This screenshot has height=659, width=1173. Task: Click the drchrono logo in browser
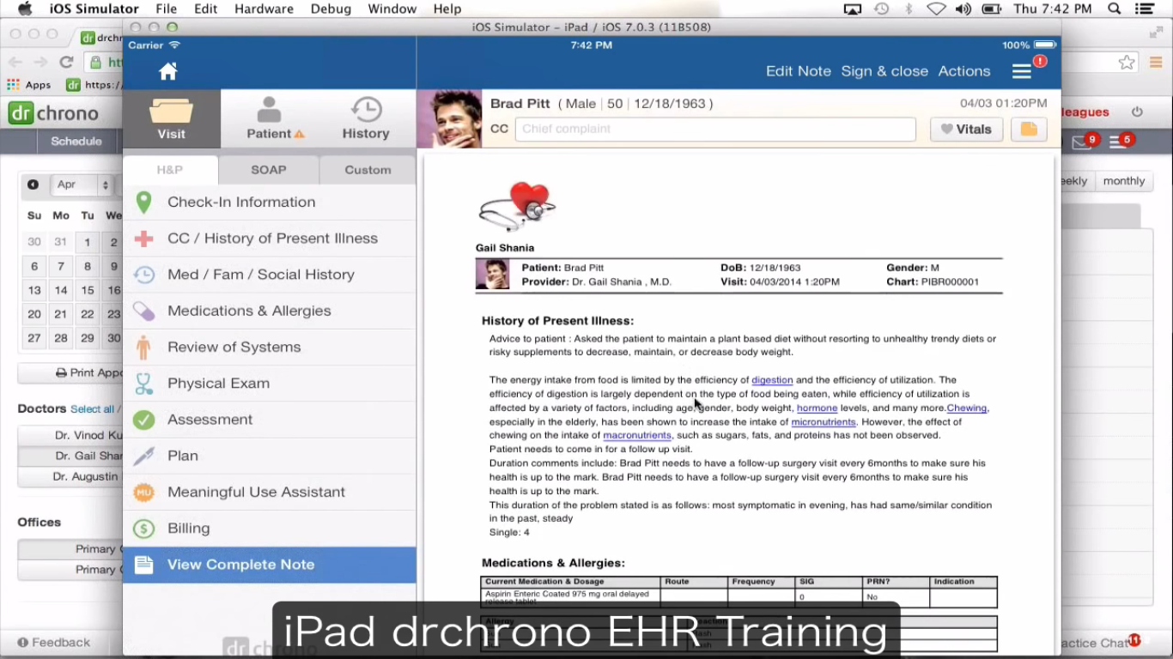[53, 113]
